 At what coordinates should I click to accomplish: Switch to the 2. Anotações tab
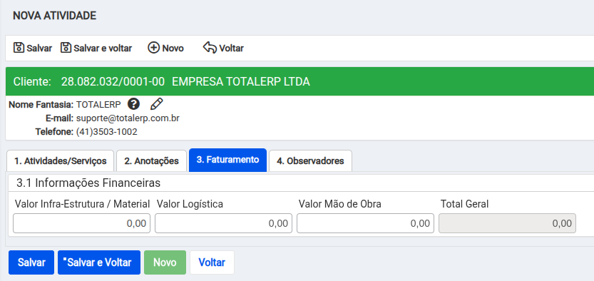click(x=151, y=161)
